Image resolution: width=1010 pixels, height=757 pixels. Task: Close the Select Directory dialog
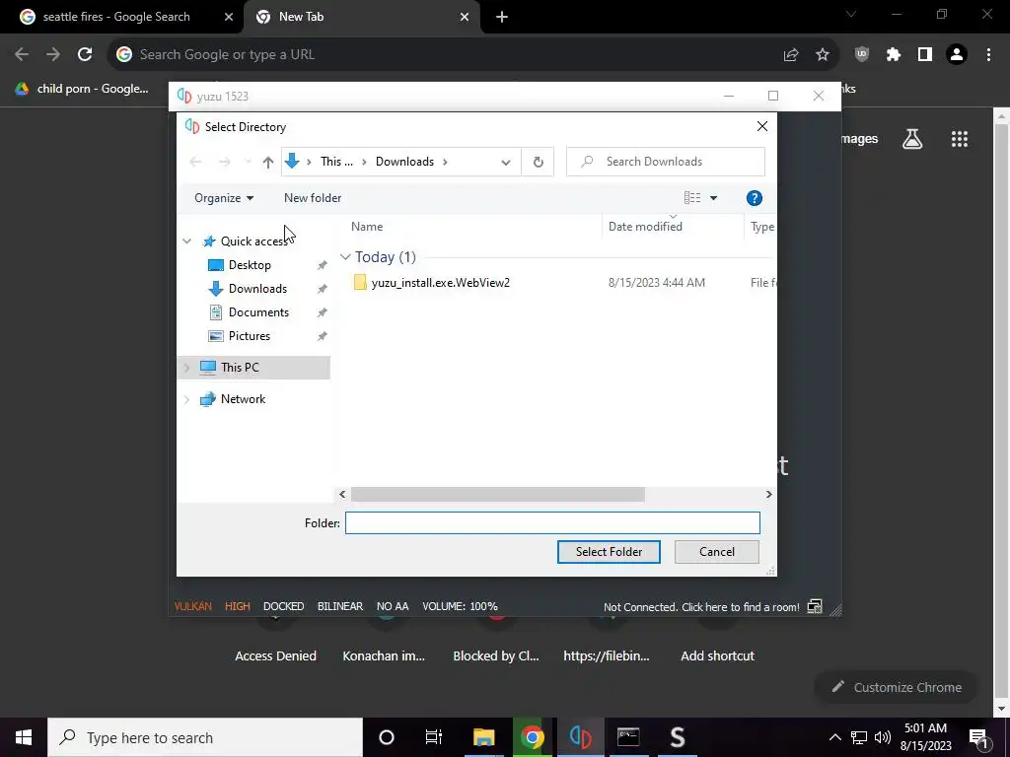tap(762, 127)
